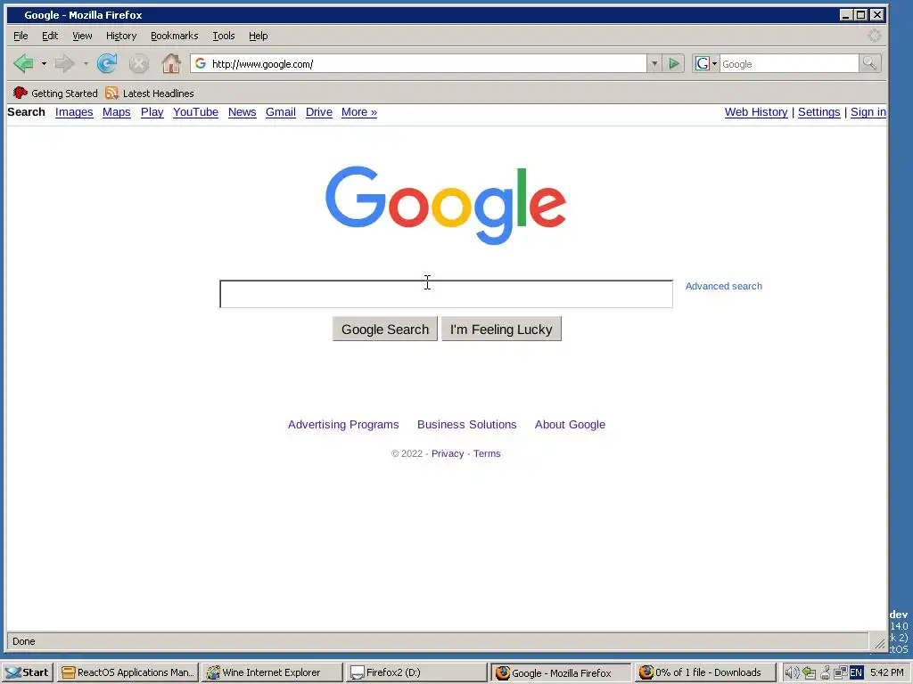The height and width of the screenshot is (684, 913).
Task: Open the History menu
Action: pos(121,36)
